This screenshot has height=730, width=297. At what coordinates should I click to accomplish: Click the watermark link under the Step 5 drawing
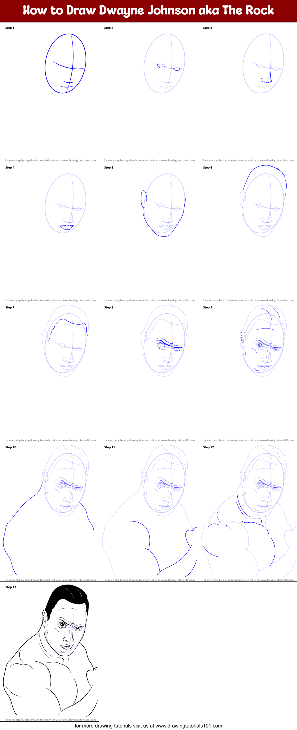(149, 300)
